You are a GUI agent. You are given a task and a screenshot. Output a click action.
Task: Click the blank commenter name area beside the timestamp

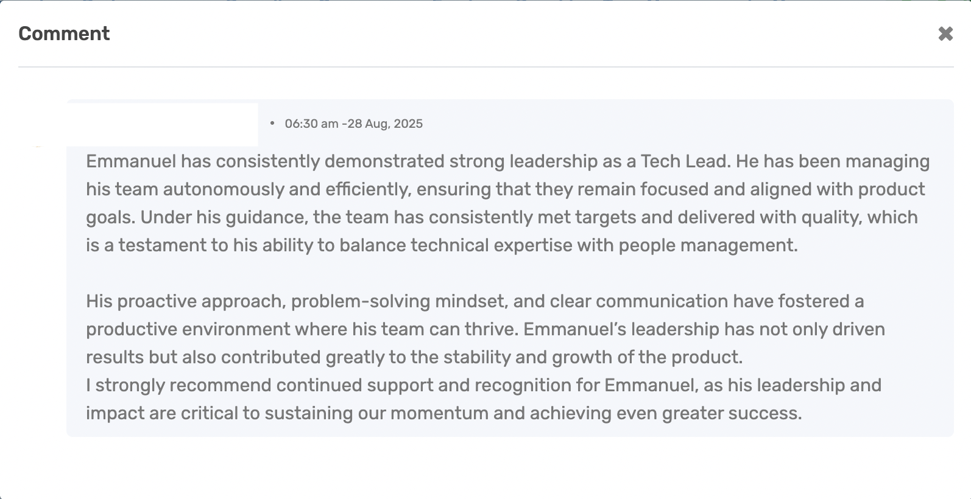click(x=162, y=124)
